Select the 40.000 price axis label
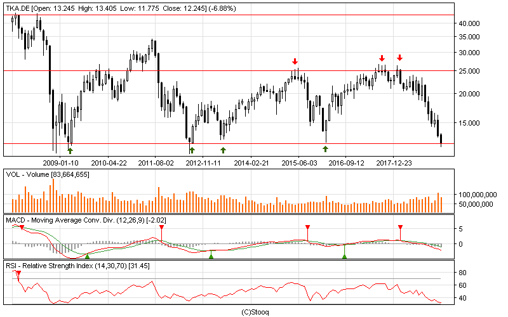Image resolution: width=508 pixels, height=317 pixels. point(469,23)
